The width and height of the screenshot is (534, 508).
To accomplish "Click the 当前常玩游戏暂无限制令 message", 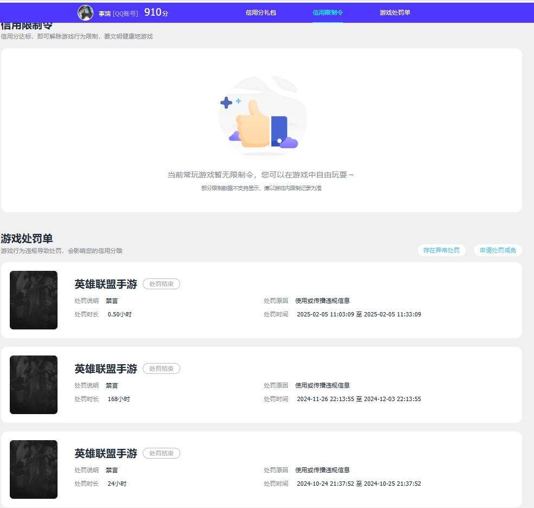I will pyautogui.click(x=260, y=175).
